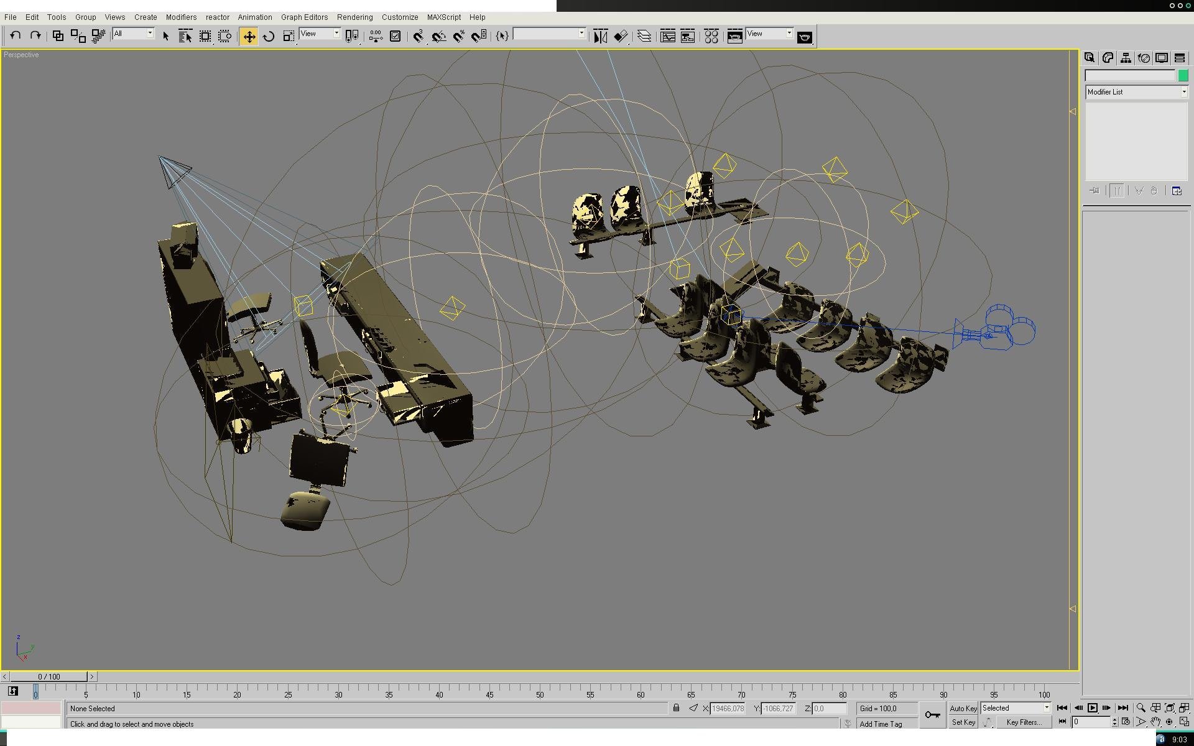Click the Mirror selected objects icon
Viewport: 1194px width, 746px height.
pos(600,37)
